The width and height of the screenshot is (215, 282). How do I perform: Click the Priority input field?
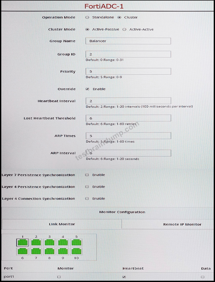pos(128,71)
